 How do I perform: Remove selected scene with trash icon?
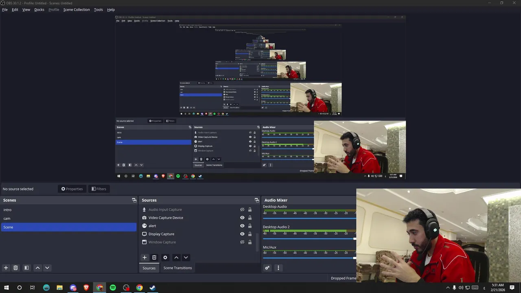(x=15, y=268)
